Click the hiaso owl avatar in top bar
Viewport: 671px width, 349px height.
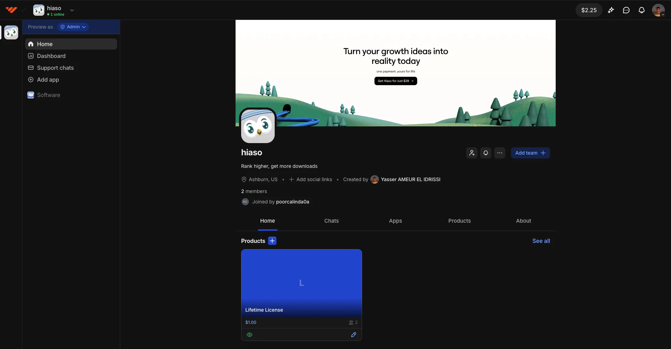tap(39, 10)
